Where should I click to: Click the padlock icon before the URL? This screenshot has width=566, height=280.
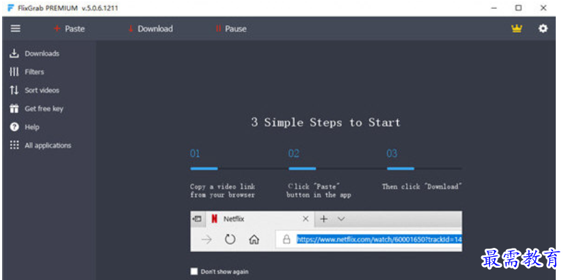point(286,239)
